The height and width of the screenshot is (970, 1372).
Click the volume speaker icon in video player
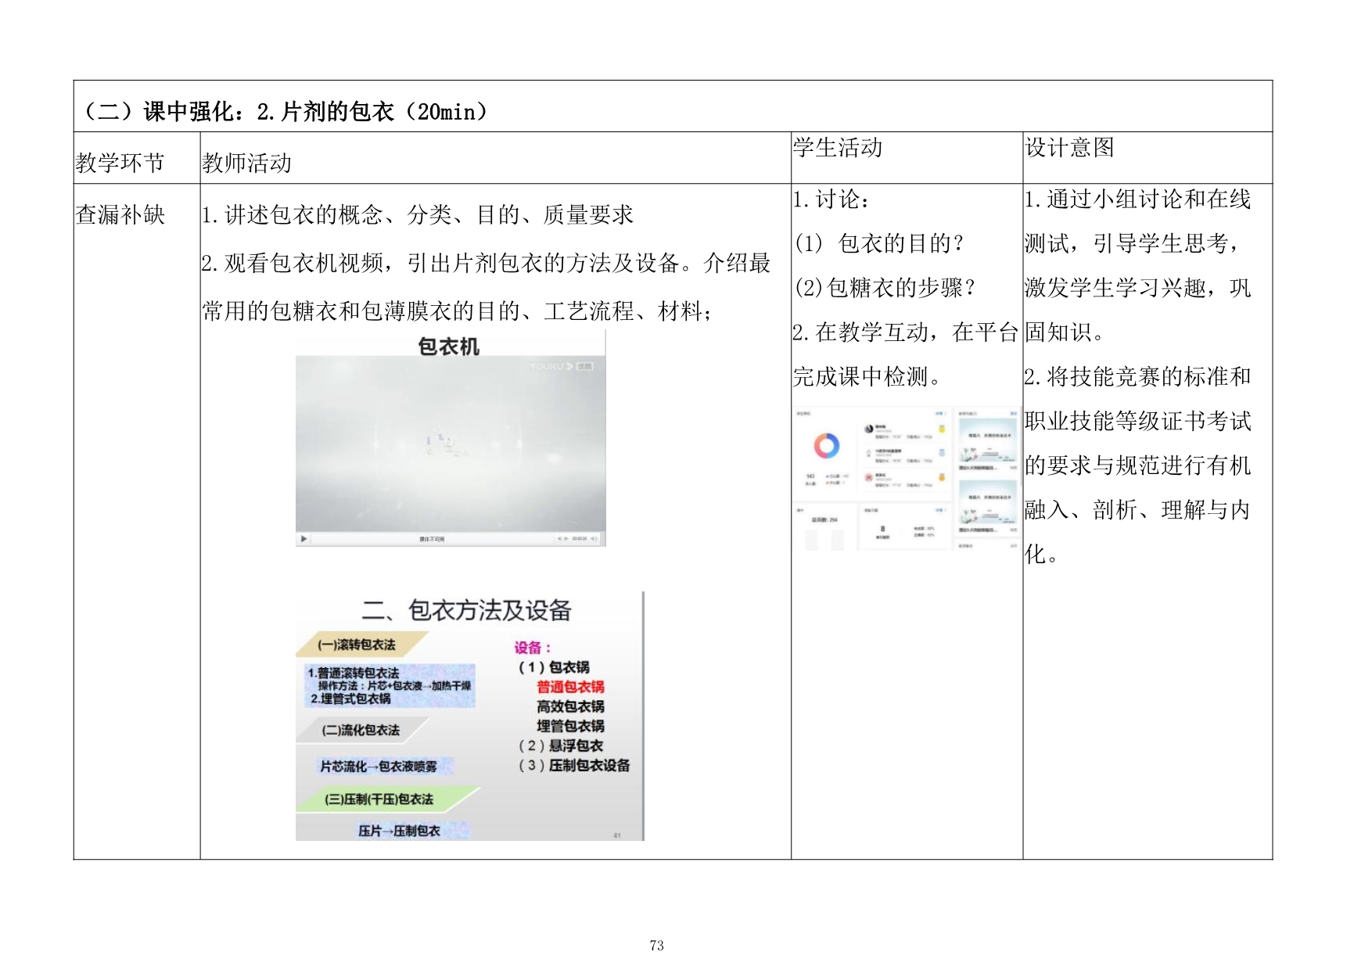pyautogui.click(x=594, y=539)
